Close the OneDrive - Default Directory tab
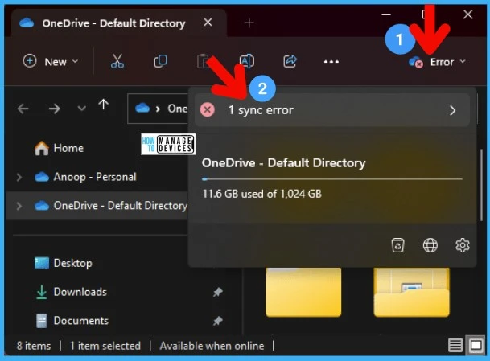 pos(208,23)
